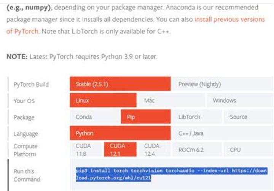Click the Run this Command label
Screen dimensions: 274x191
(27, 175)
